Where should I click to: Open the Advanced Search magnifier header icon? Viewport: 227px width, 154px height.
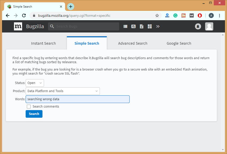coord(134,26)
